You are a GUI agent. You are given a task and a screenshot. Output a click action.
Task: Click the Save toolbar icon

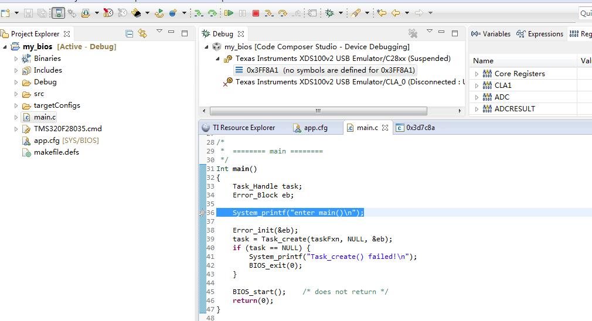pos(28,13)
